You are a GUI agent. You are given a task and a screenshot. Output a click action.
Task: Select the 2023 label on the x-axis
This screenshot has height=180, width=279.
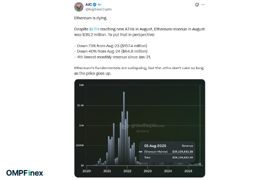pyautogui.click(x=147, y=171)
